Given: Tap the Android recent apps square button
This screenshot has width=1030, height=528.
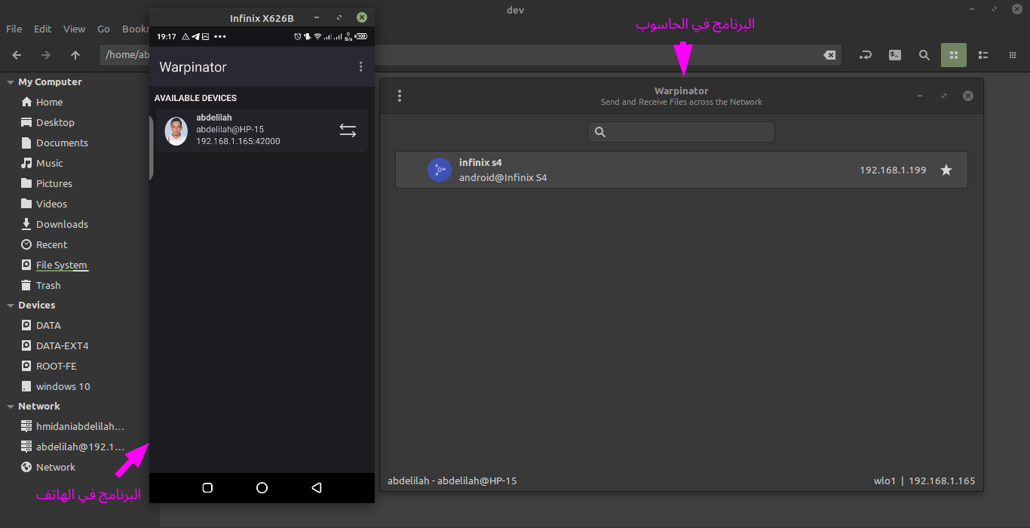Looking at the screenshot, I should coord(207,488).
